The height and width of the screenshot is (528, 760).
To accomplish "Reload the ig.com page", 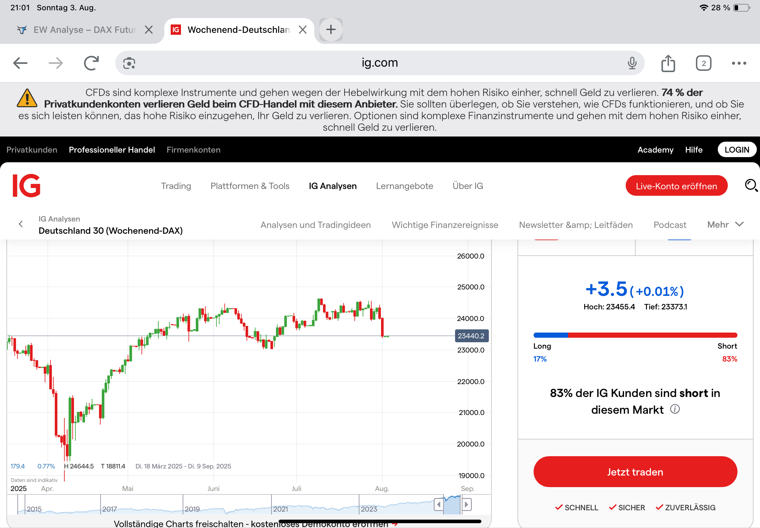I will 91,63.
